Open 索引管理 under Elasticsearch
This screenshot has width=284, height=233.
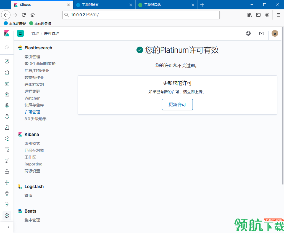coord(32,57)
